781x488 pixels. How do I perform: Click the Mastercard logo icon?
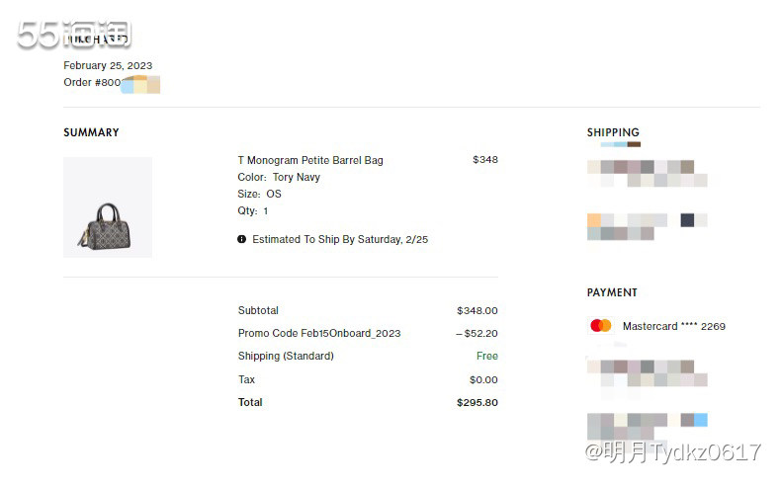[600, 325]
